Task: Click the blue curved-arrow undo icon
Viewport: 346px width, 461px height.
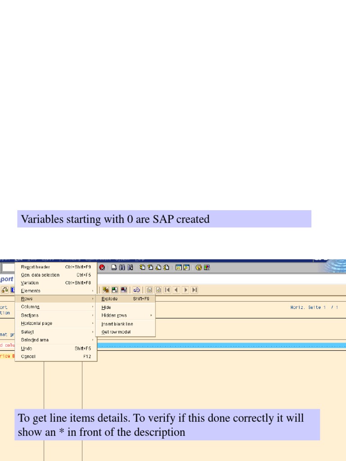Action: pos(137,290)
